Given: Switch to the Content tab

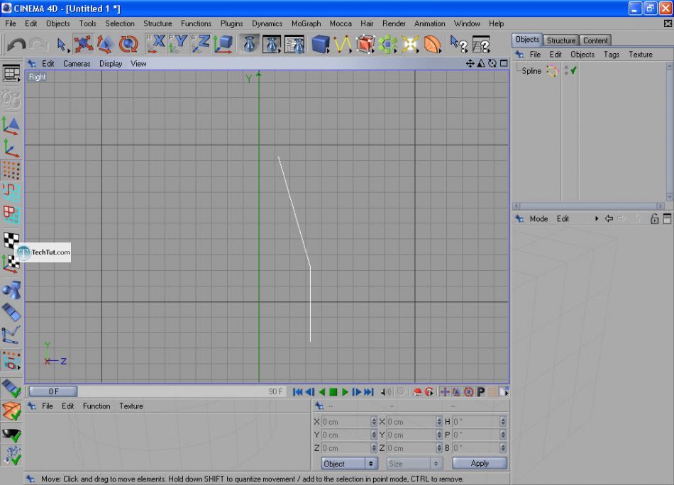Looking at the screenshot, I should (x=595, y=40).
